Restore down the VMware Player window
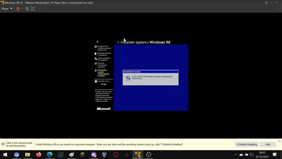Viewport: 282px width, 159px height. pos(266,3)
